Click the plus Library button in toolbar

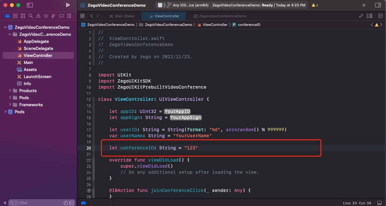point(364,5)
